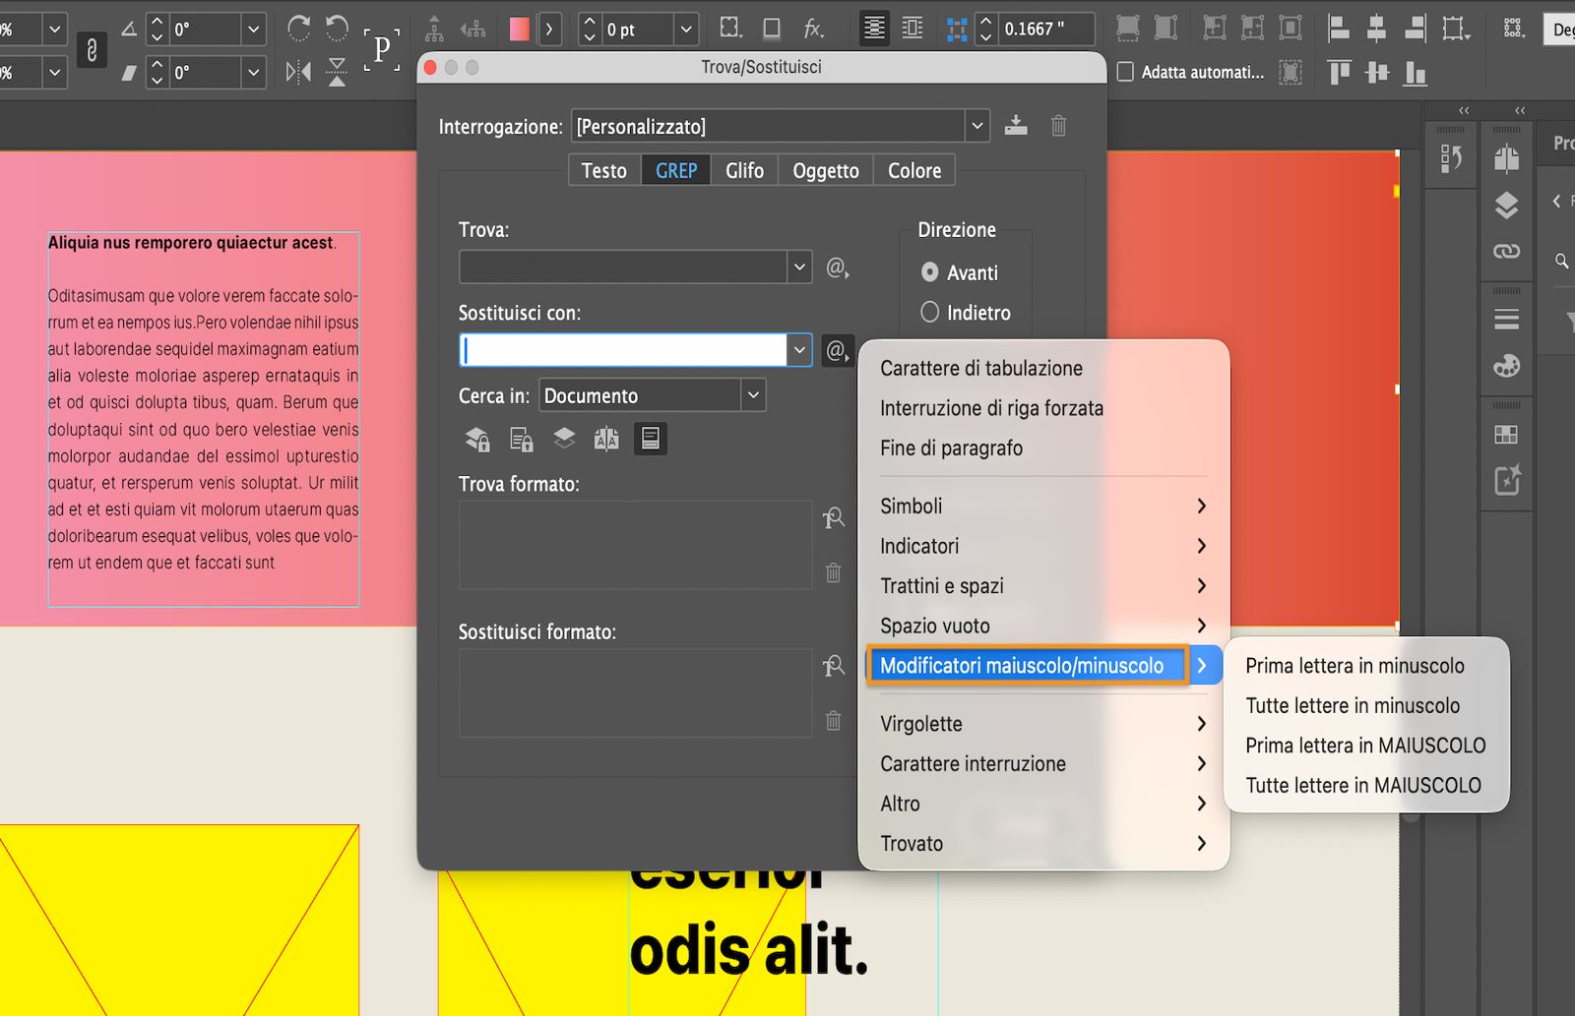
Task: Open the fx effects icon
Action: point(813,29)
